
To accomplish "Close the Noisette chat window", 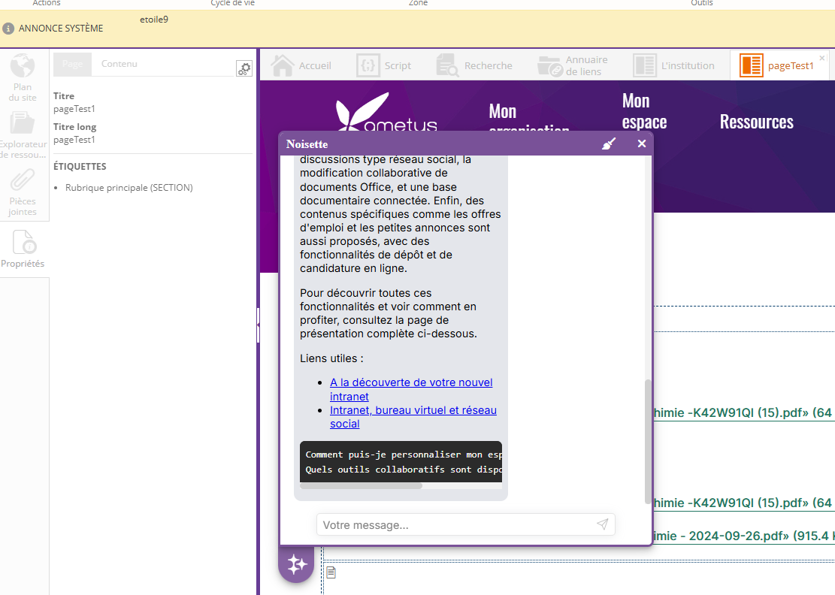I will [641, 143].
